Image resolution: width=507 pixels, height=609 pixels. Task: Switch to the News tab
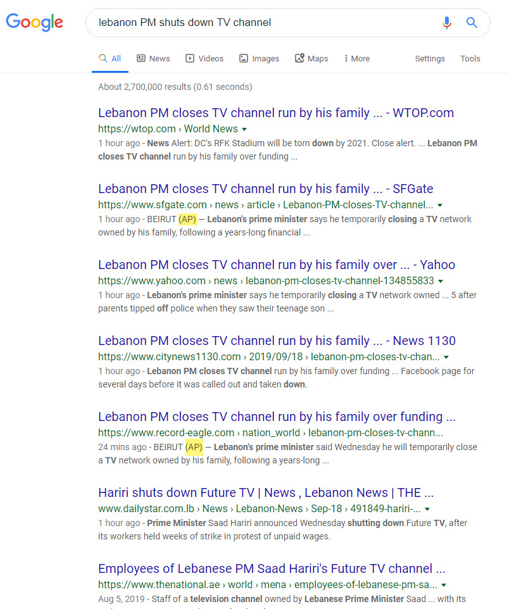[x=153, y=59]
